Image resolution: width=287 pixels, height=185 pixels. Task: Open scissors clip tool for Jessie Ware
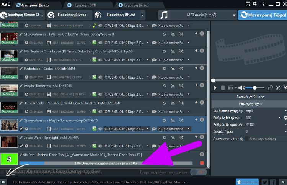[x=173, y=138]
